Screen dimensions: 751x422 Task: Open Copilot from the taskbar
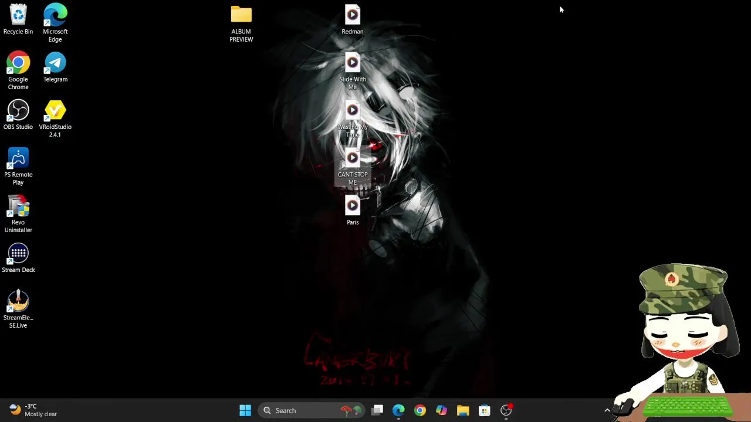pos(441,410)
